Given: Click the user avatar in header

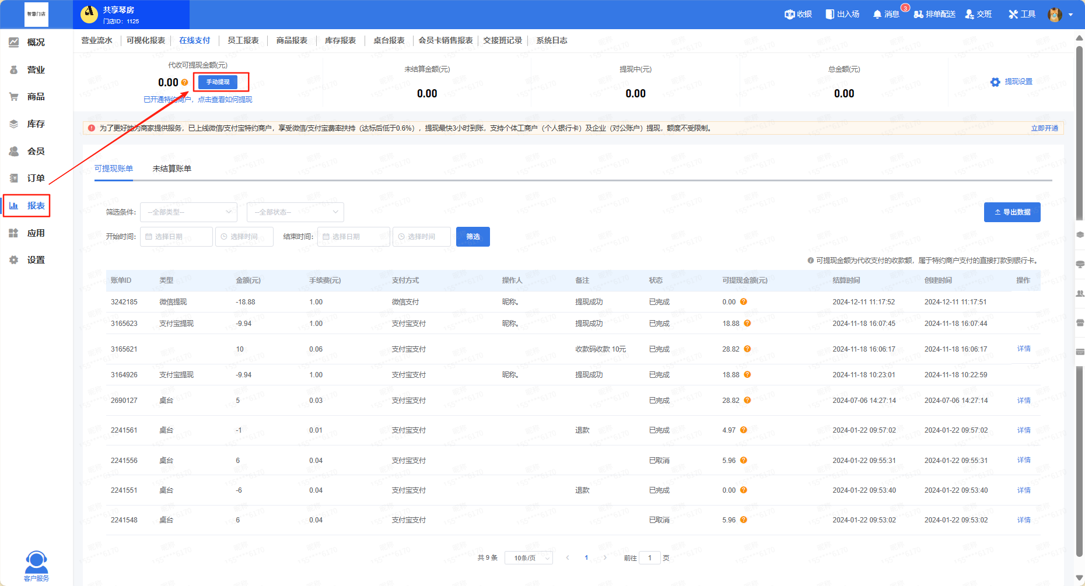Looking at the screenshot, I should [1055, 15].
